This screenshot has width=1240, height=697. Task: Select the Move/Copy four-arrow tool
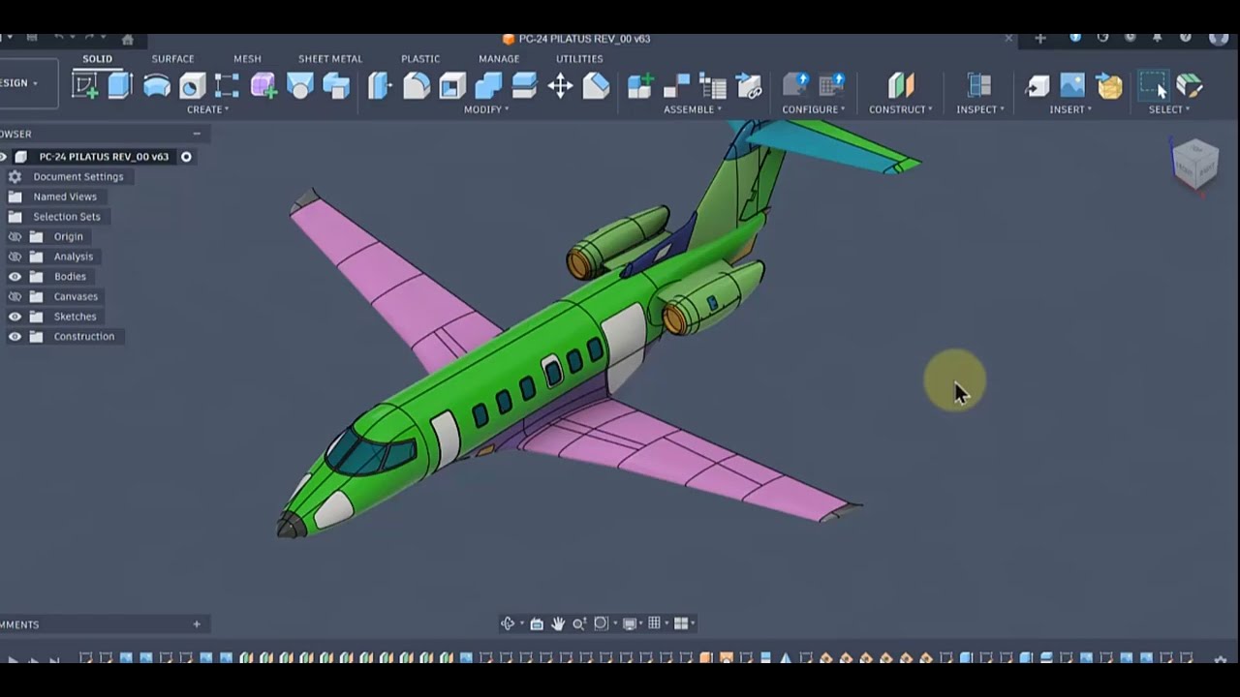[x=560, y=86]
